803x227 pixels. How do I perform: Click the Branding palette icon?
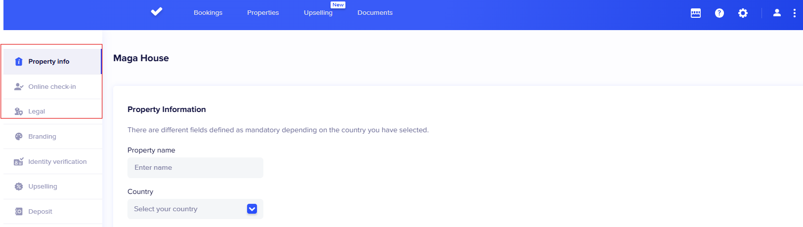19,137
